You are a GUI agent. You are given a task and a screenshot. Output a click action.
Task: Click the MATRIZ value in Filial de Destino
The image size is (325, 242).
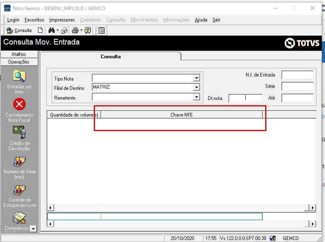tap(101, 87)
